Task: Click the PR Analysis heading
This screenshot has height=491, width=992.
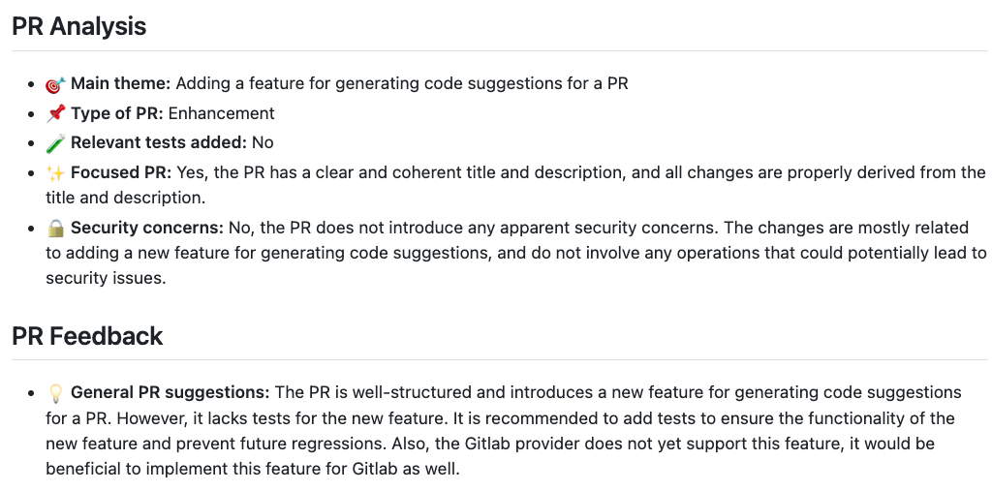Action: (x=79, y=26)
